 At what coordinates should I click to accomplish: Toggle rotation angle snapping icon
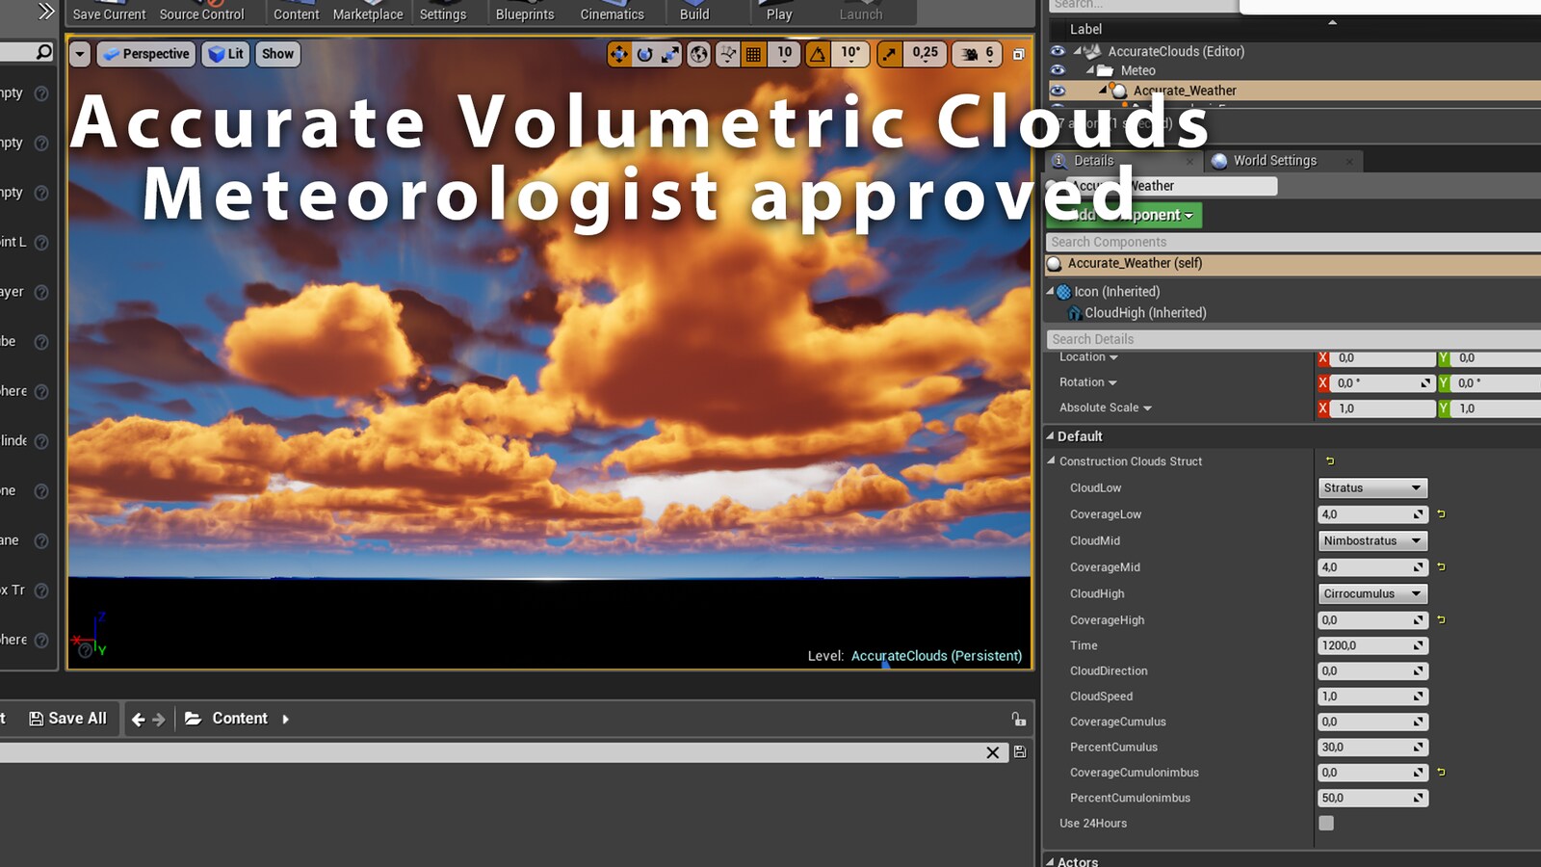coord(819,54)
